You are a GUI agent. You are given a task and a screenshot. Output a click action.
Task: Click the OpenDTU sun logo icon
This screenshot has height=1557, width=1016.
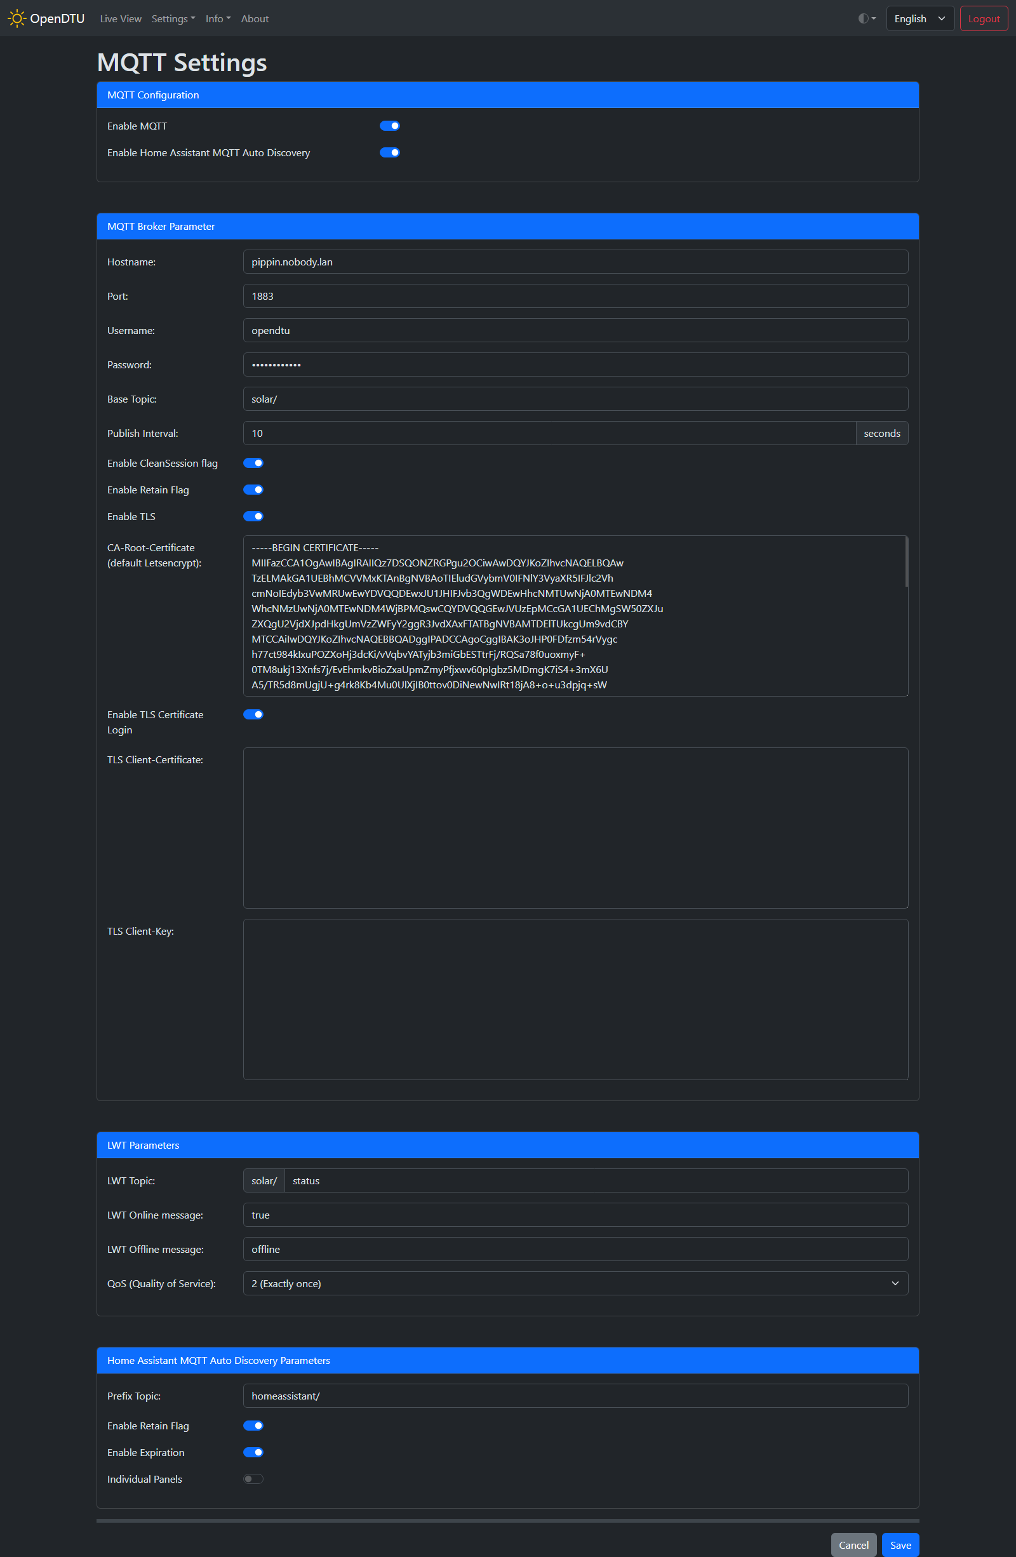click(x=17, y=18)
